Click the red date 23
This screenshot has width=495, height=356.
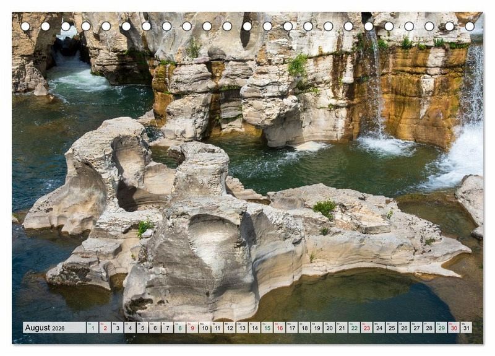coord(366,328)
